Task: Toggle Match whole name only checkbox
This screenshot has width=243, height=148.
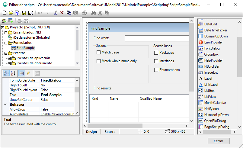Action: click(98, 61)
